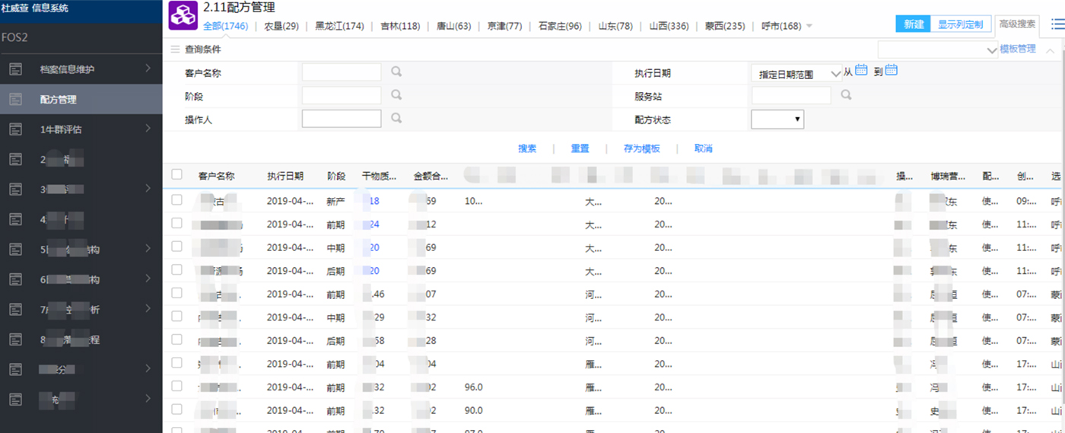Click the 显示列定制 button
Screen dimensions: 1065x433
[961, 24]
